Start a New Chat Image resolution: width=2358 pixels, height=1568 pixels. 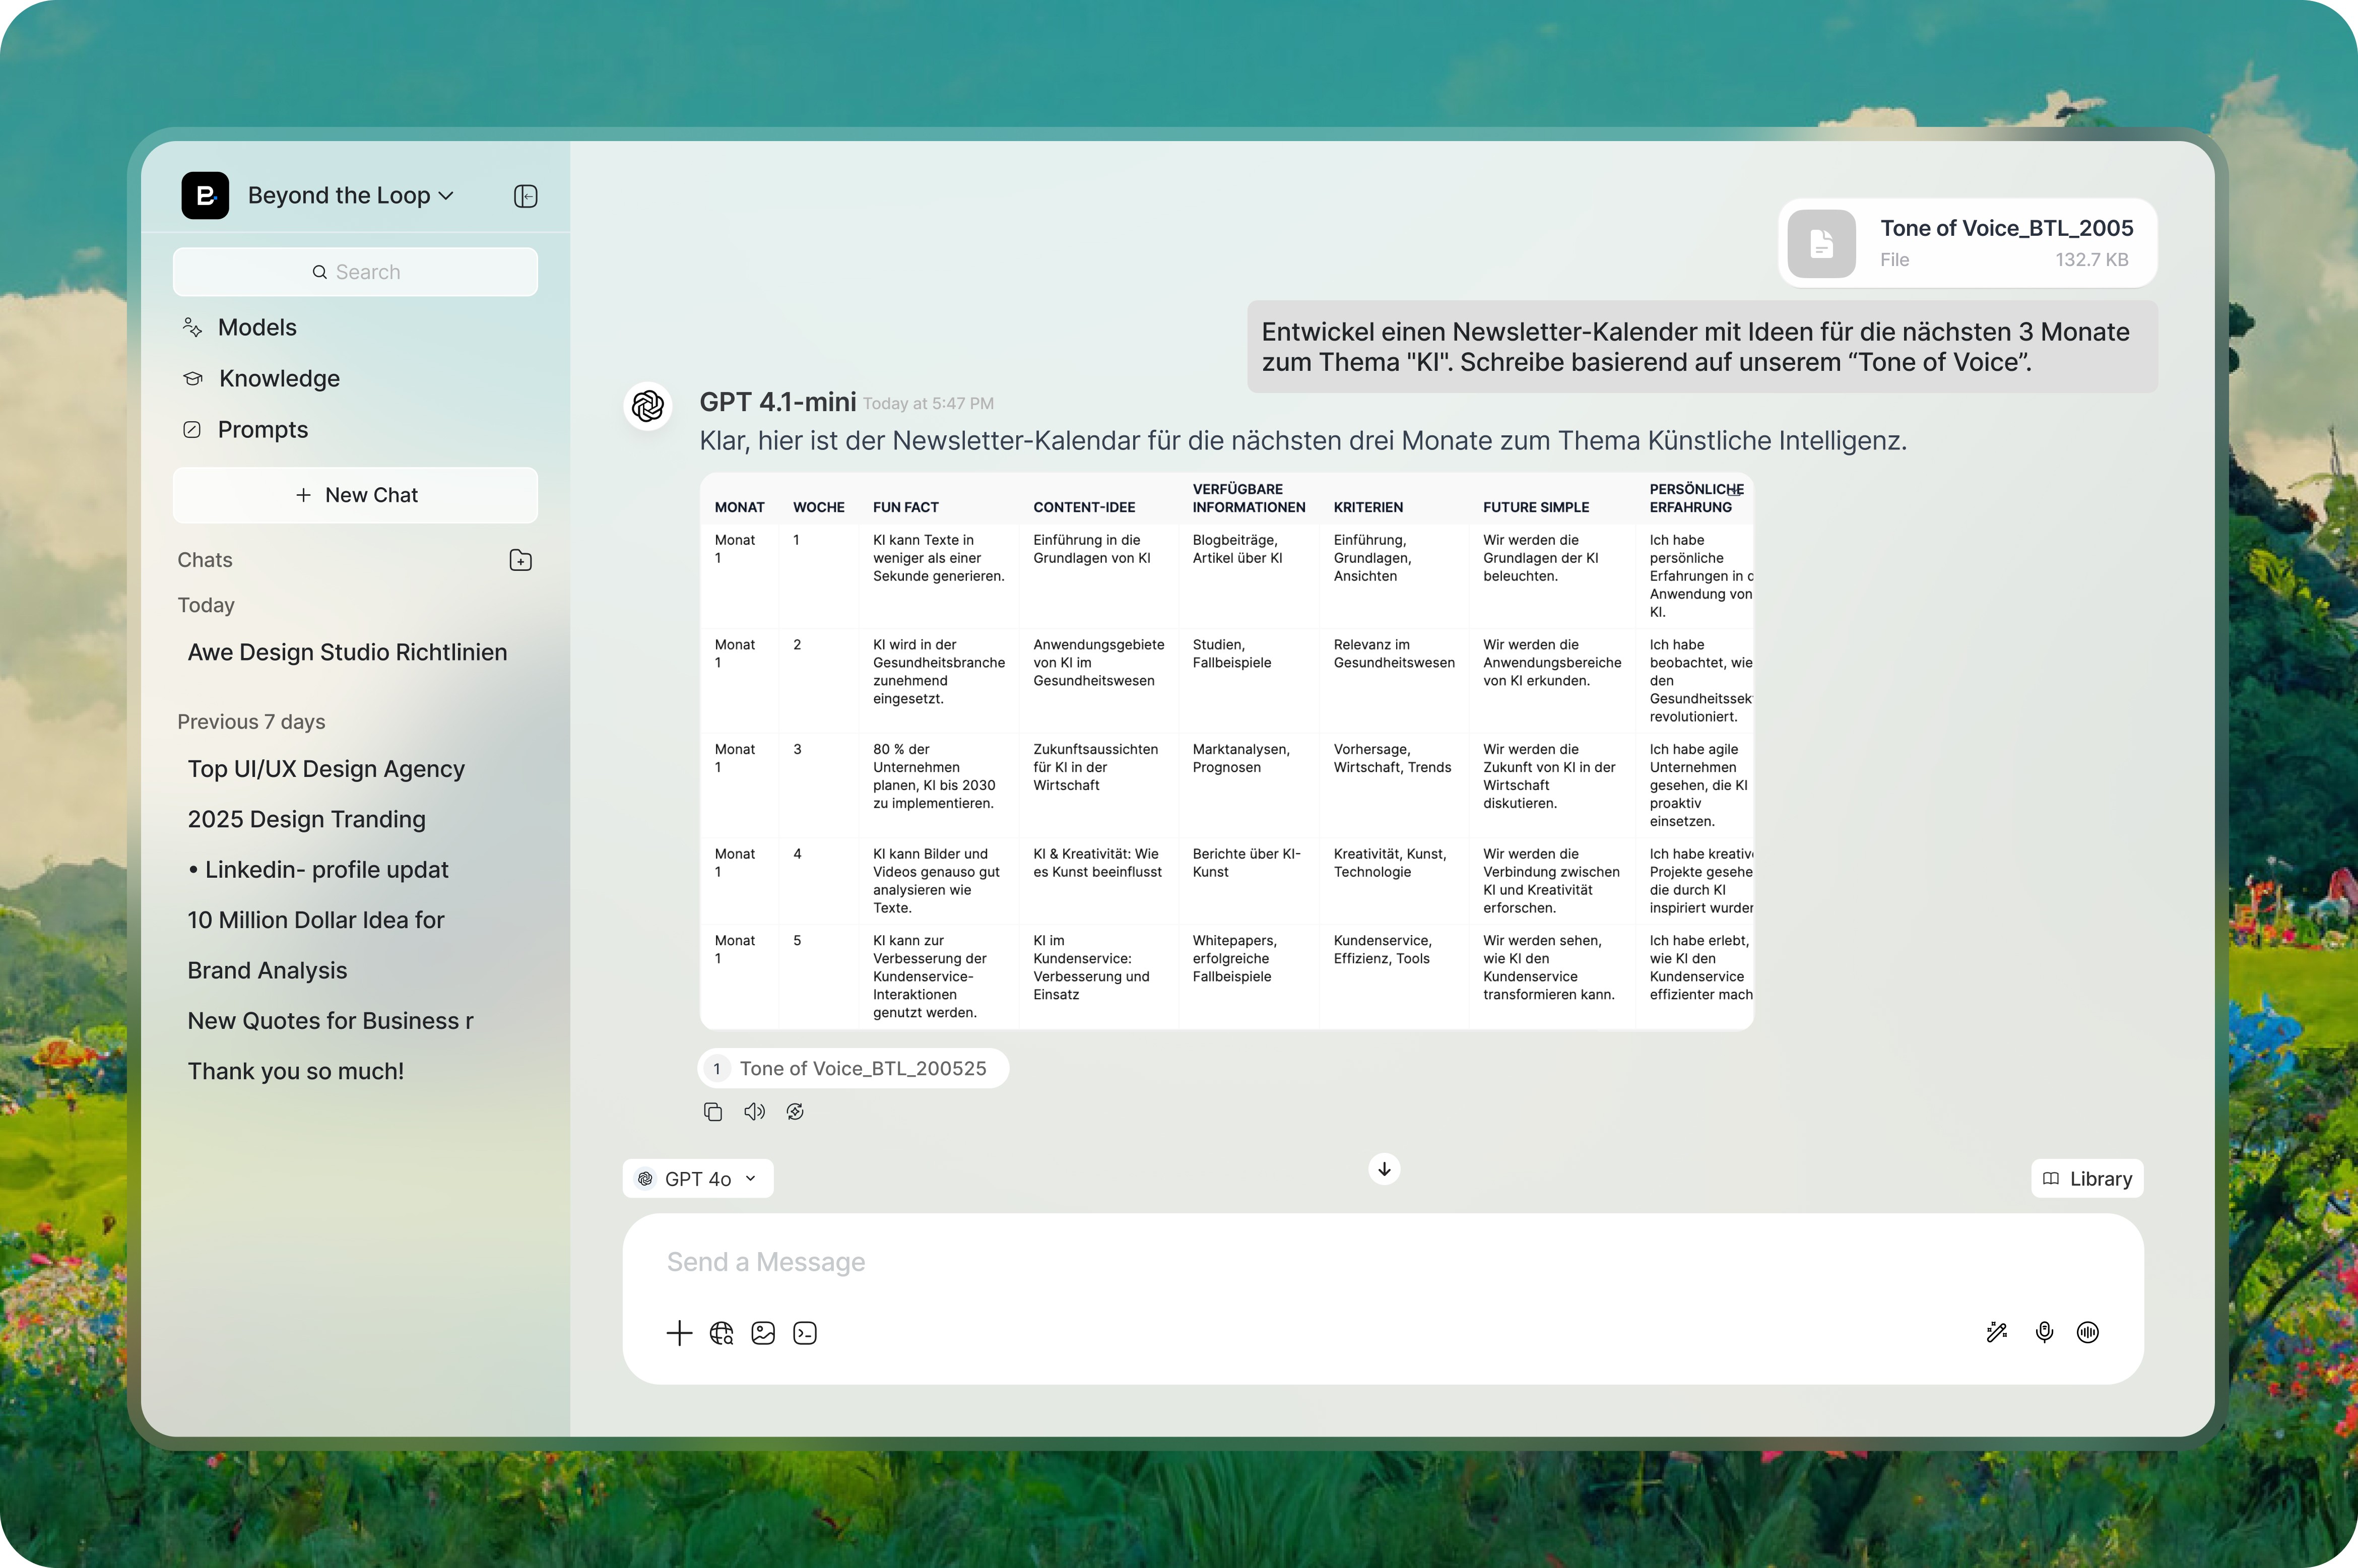pos(356,495)
